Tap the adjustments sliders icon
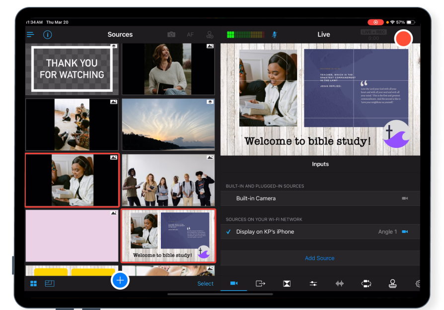Viewport: 444px width, 310px height. click(x=313, y=283)
